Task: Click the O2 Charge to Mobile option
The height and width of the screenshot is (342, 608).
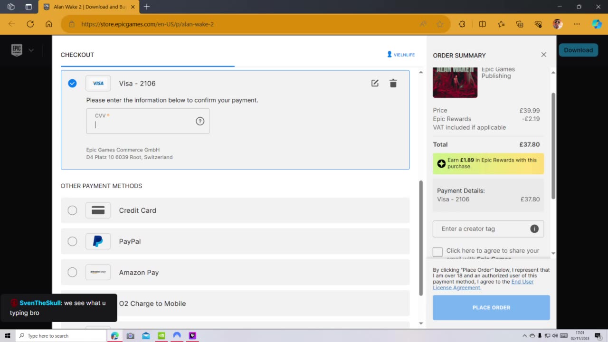Action: (x=235, y=304)
